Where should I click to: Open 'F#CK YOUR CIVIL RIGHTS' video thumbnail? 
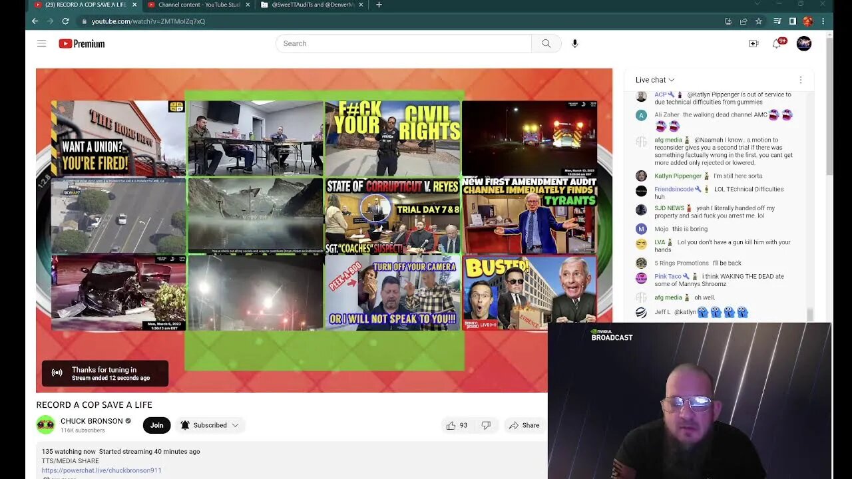[393, 138]
